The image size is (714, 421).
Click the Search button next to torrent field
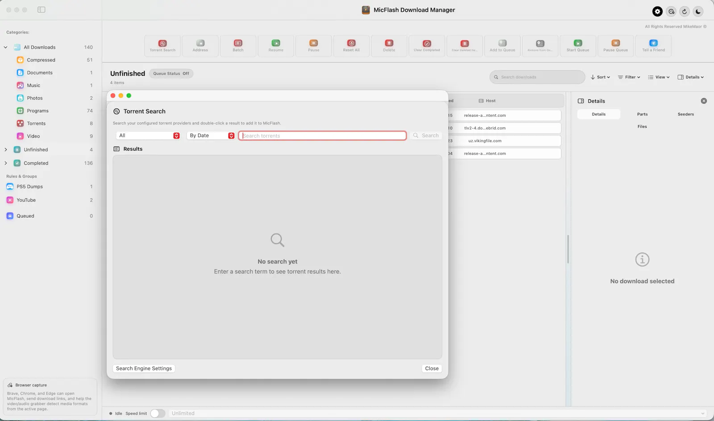point(426,135)
